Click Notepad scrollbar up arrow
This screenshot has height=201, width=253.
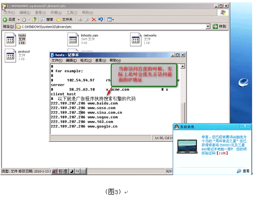[x=183, y=66]
